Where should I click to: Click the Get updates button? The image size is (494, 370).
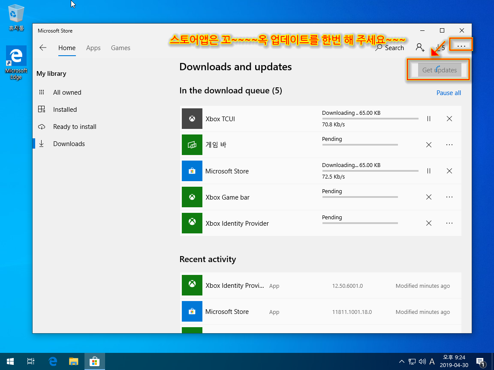click(x=440, y=70)
